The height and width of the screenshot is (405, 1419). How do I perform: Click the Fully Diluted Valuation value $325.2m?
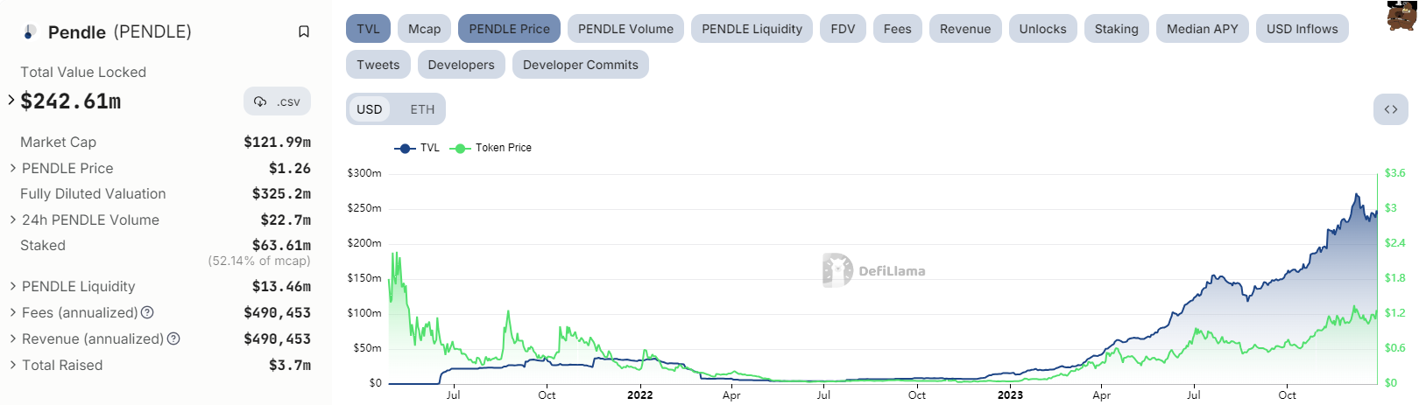tap(281, 193)
